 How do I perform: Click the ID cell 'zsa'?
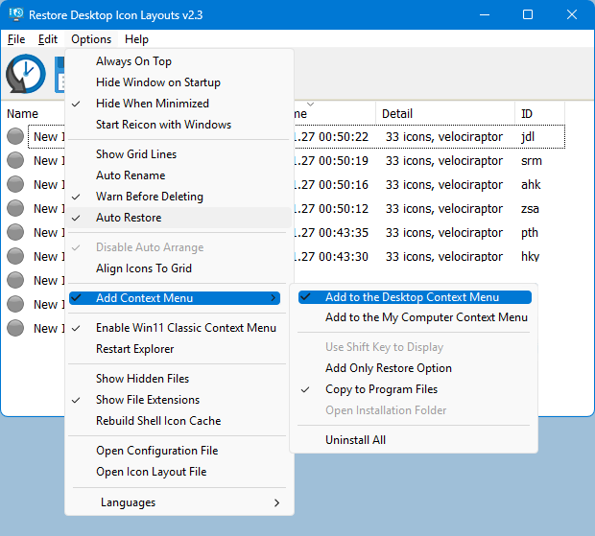[x=530, y=208]
